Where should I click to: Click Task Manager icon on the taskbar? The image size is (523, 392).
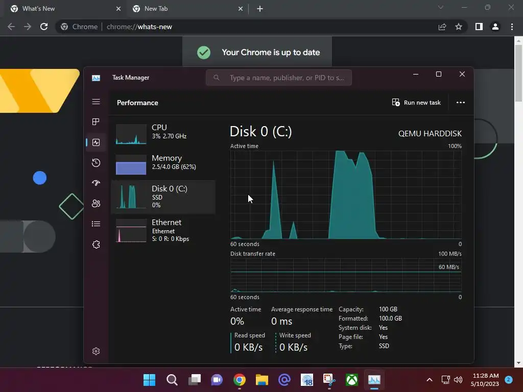pyautogui.click(x=374, y=380)
